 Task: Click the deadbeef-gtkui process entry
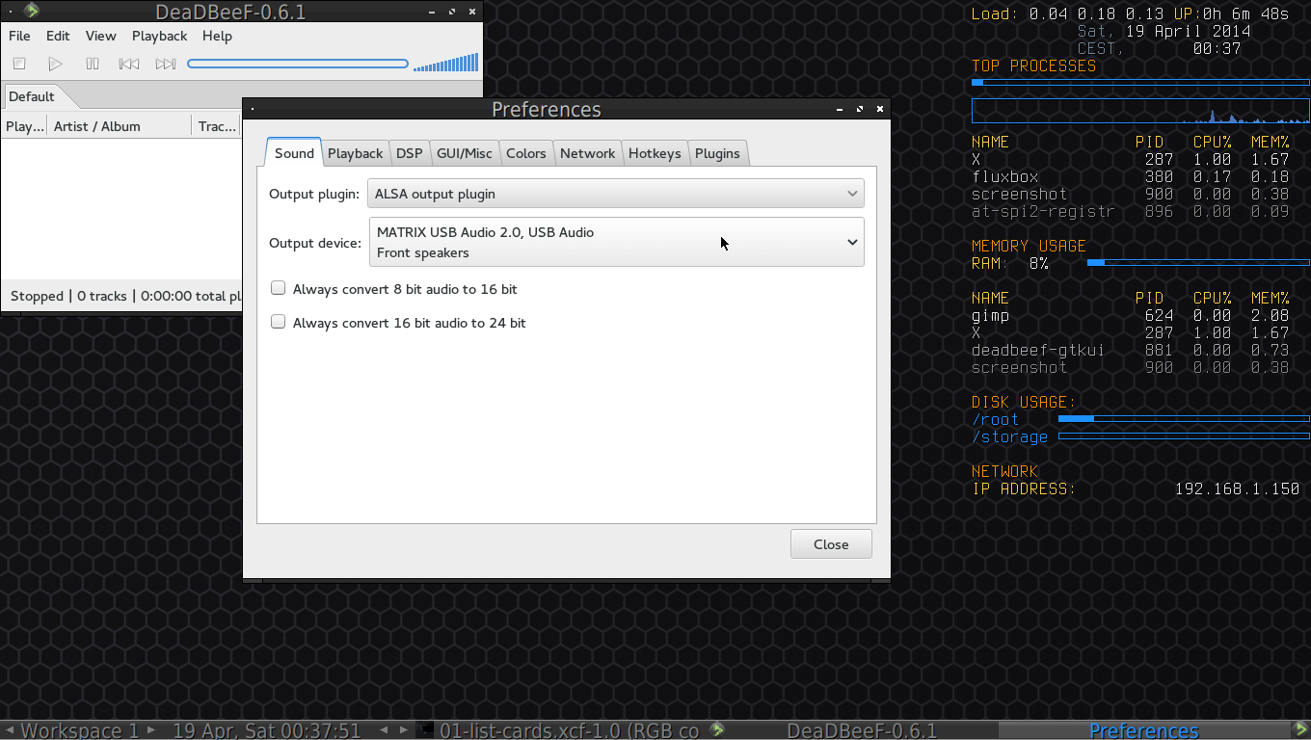tap(1039, 350)
